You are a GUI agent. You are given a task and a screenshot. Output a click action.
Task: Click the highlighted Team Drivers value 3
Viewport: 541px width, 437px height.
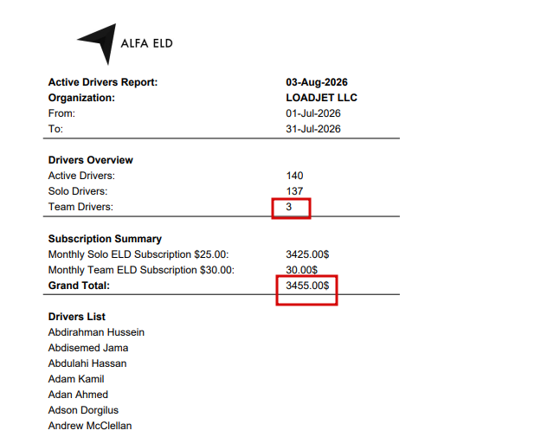[x=289, y=207]
